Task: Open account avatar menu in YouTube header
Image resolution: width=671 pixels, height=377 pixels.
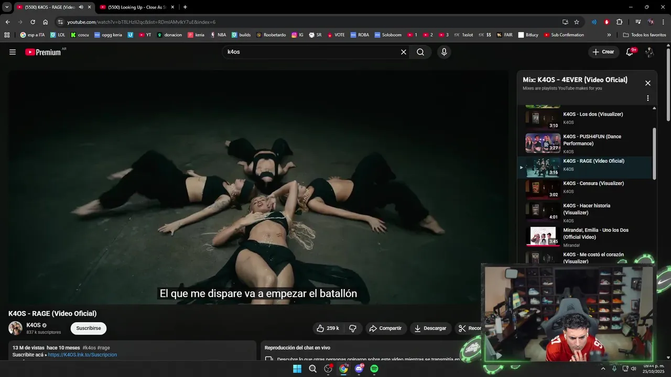Action: tap(650, 52)
